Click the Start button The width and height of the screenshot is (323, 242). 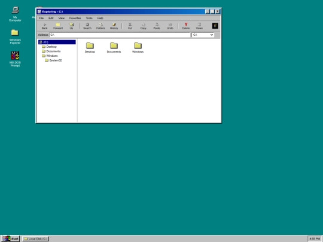pyautogui.click(x=10, y=238)
